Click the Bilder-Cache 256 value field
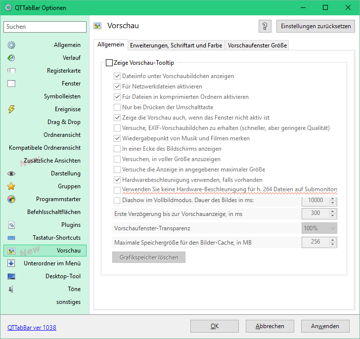The image size is (360, 339). [315, 242]
